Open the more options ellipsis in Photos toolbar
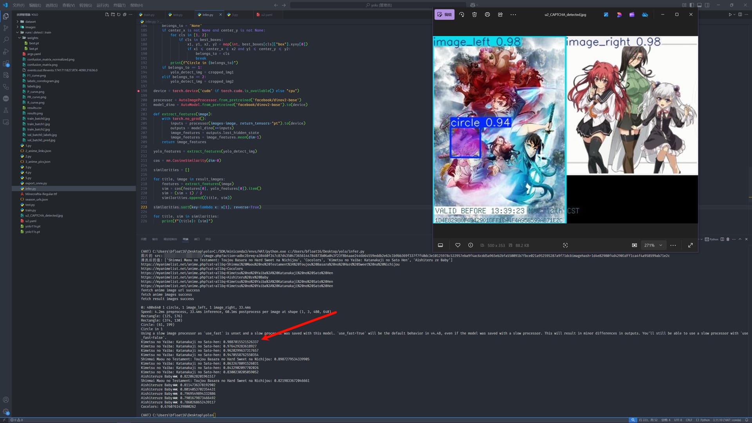Viewport: 752px width, 423px height. pos(513,14)
